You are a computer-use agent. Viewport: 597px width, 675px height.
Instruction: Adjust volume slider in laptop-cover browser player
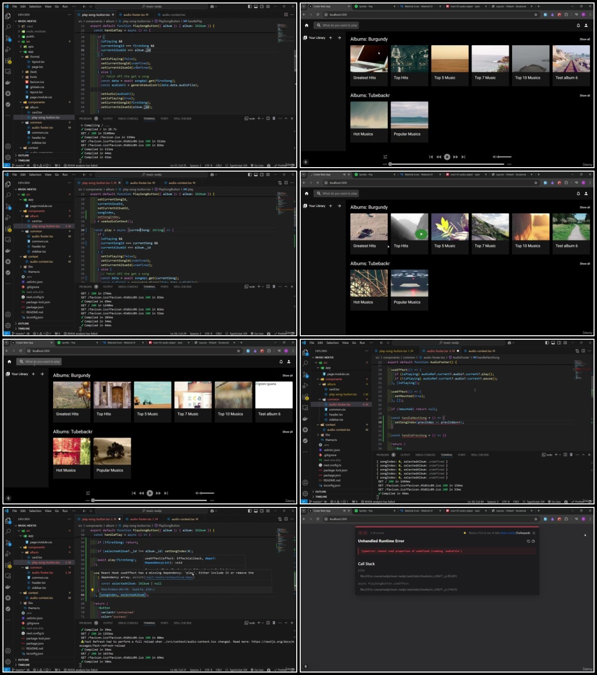coord(504,157)
